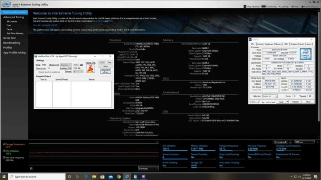Image resolution: width=321 pixels, height=180 pixels.
Task: Click the Intel Core i5 badge in CPU-Z
Action: click(x=306, y=54)
